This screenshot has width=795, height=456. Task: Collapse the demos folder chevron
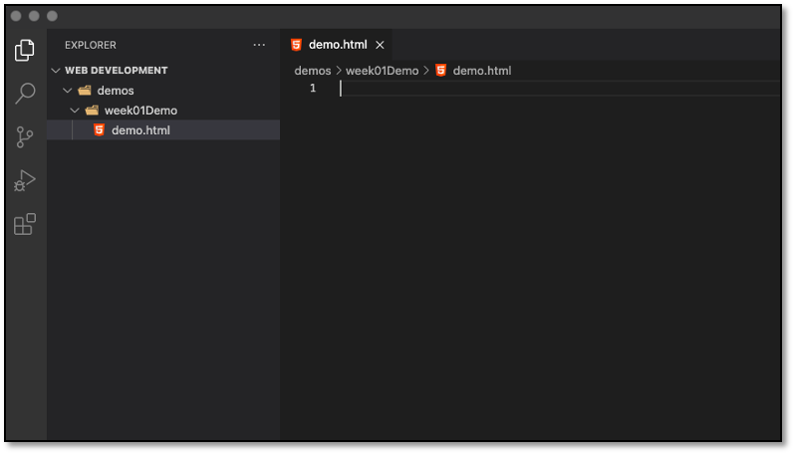tap(68, 91)
